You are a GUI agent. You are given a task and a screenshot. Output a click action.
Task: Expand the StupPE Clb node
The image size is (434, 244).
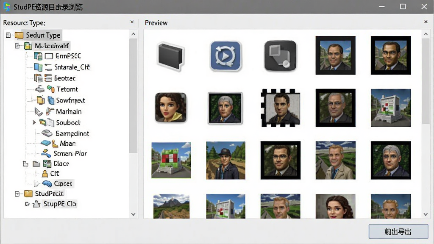(x=27, y=204)
